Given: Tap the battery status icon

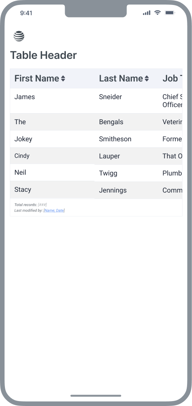Looking at the screenshot, I should pyautogui.click(x=170, y=13).
